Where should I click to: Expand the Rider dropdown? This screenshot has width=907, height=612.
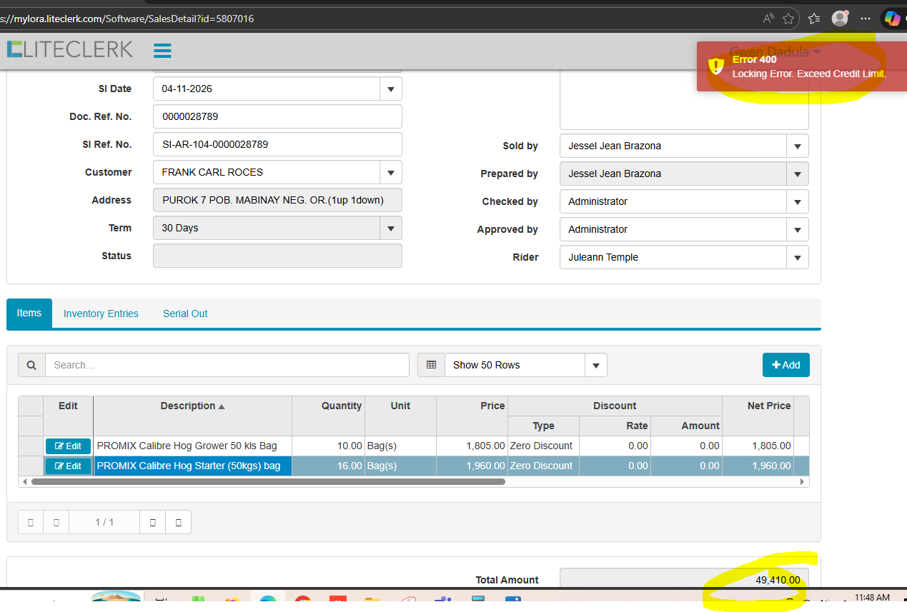point(797,258)
